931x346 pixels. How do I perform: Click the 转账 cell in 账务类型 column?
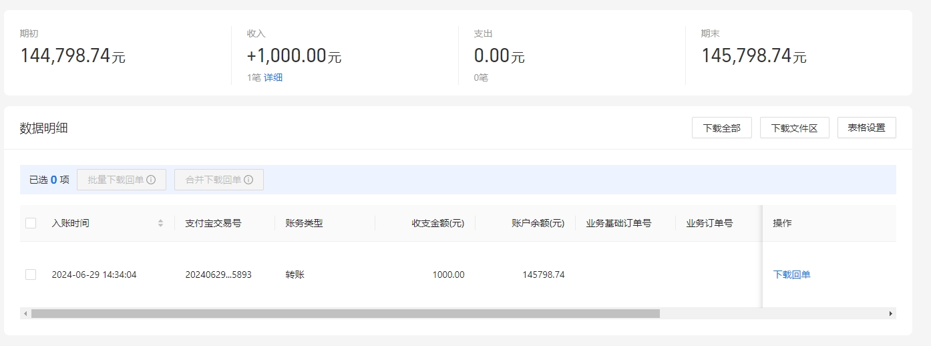pos(295,275)
